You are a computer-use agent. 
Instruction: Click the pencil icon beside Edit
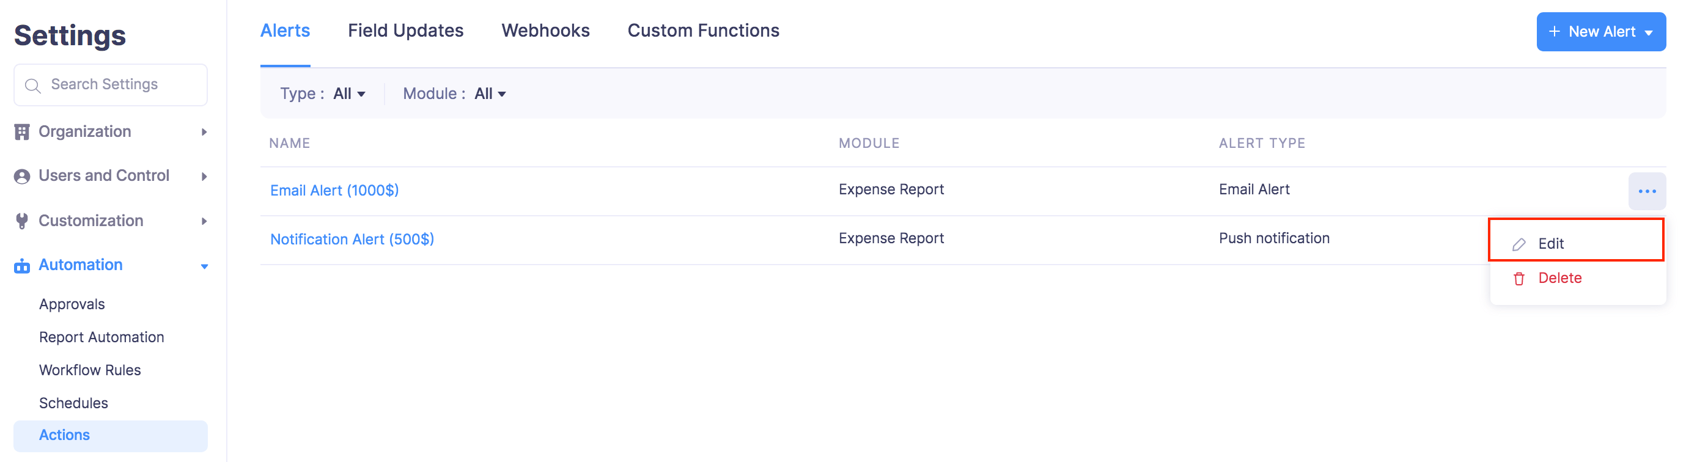1519,244
